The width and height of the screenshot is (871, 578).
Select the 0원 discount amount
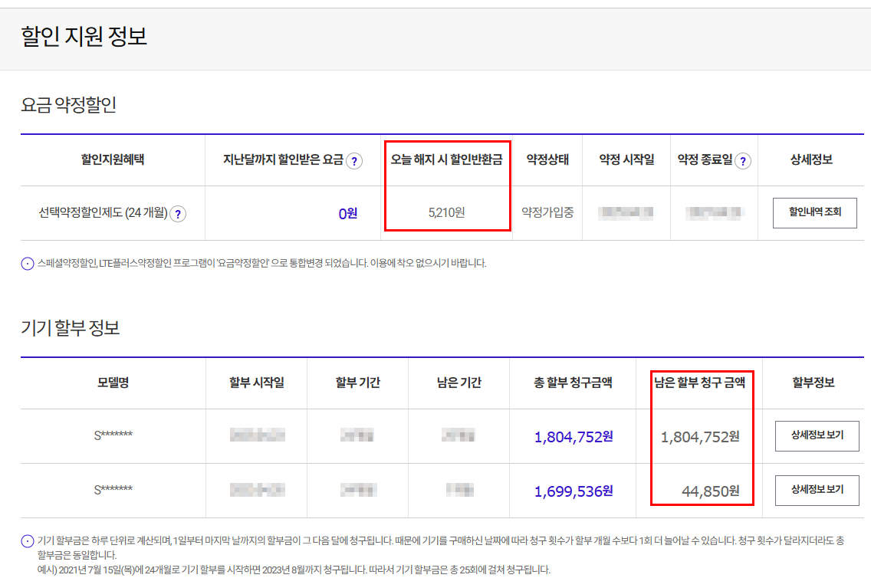[348, 213]
